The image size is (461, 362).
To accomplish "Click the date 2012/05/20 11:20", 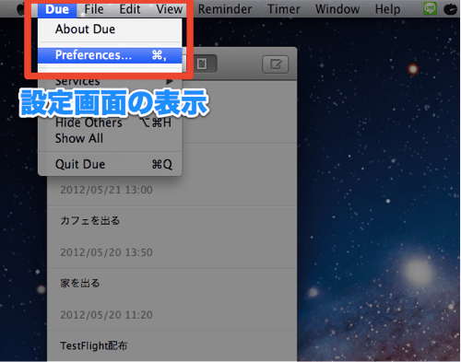I will click(106, 315).
